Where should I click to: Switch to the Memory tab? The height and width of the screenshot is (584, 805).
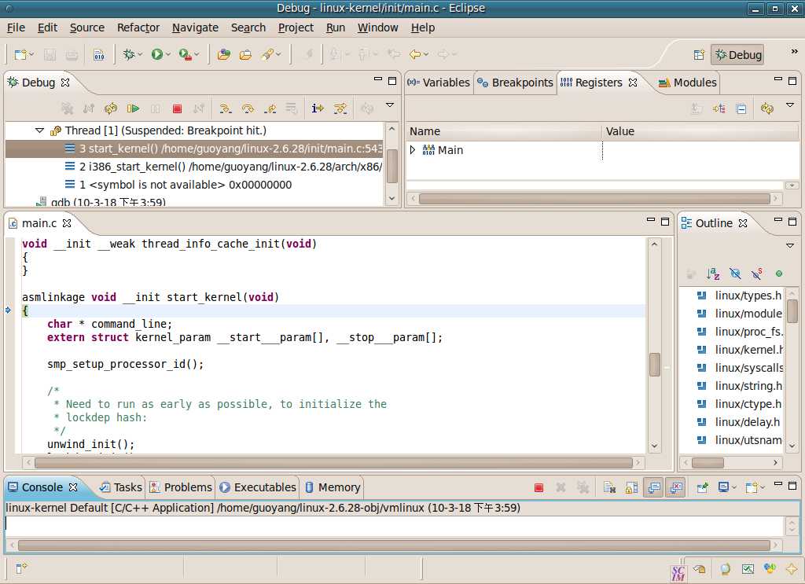pyautogui.click(x=332, y=487)
